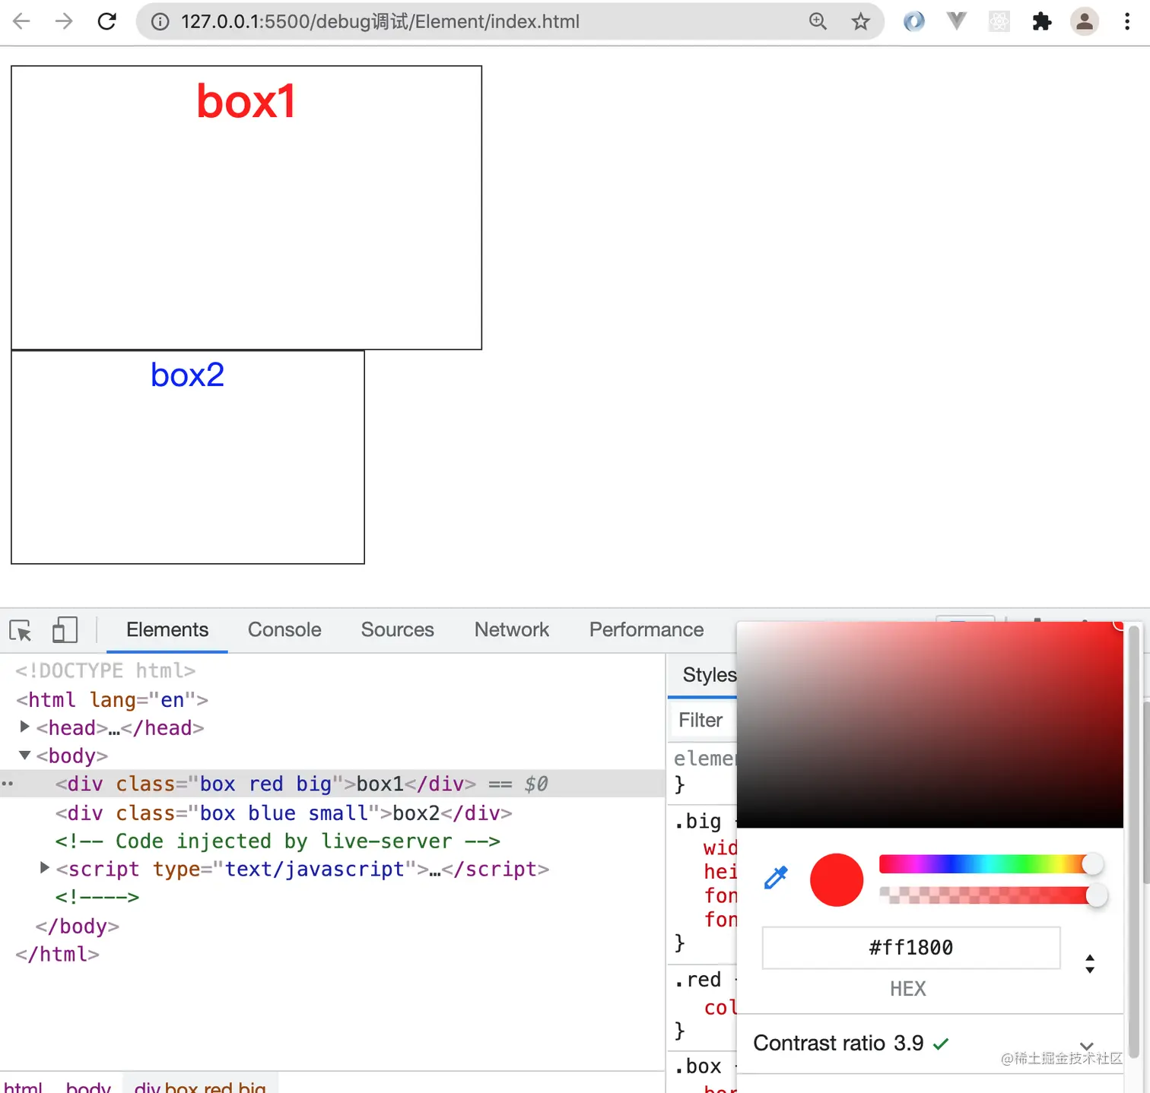
Task: Click the hue slider
Action: pyautogui.click(x=990, y=863)
